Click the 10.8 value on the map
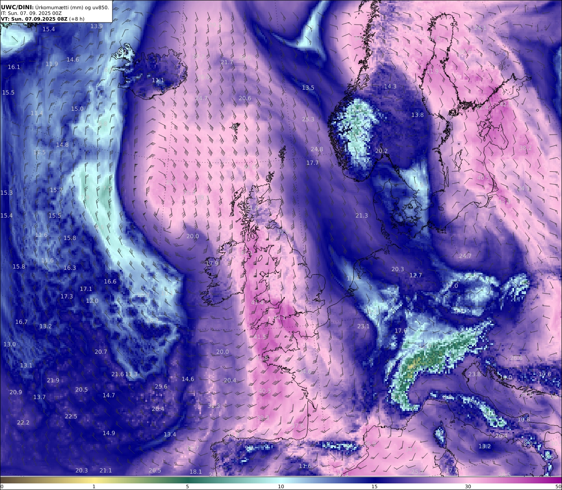562x490 pixels. 524,419
